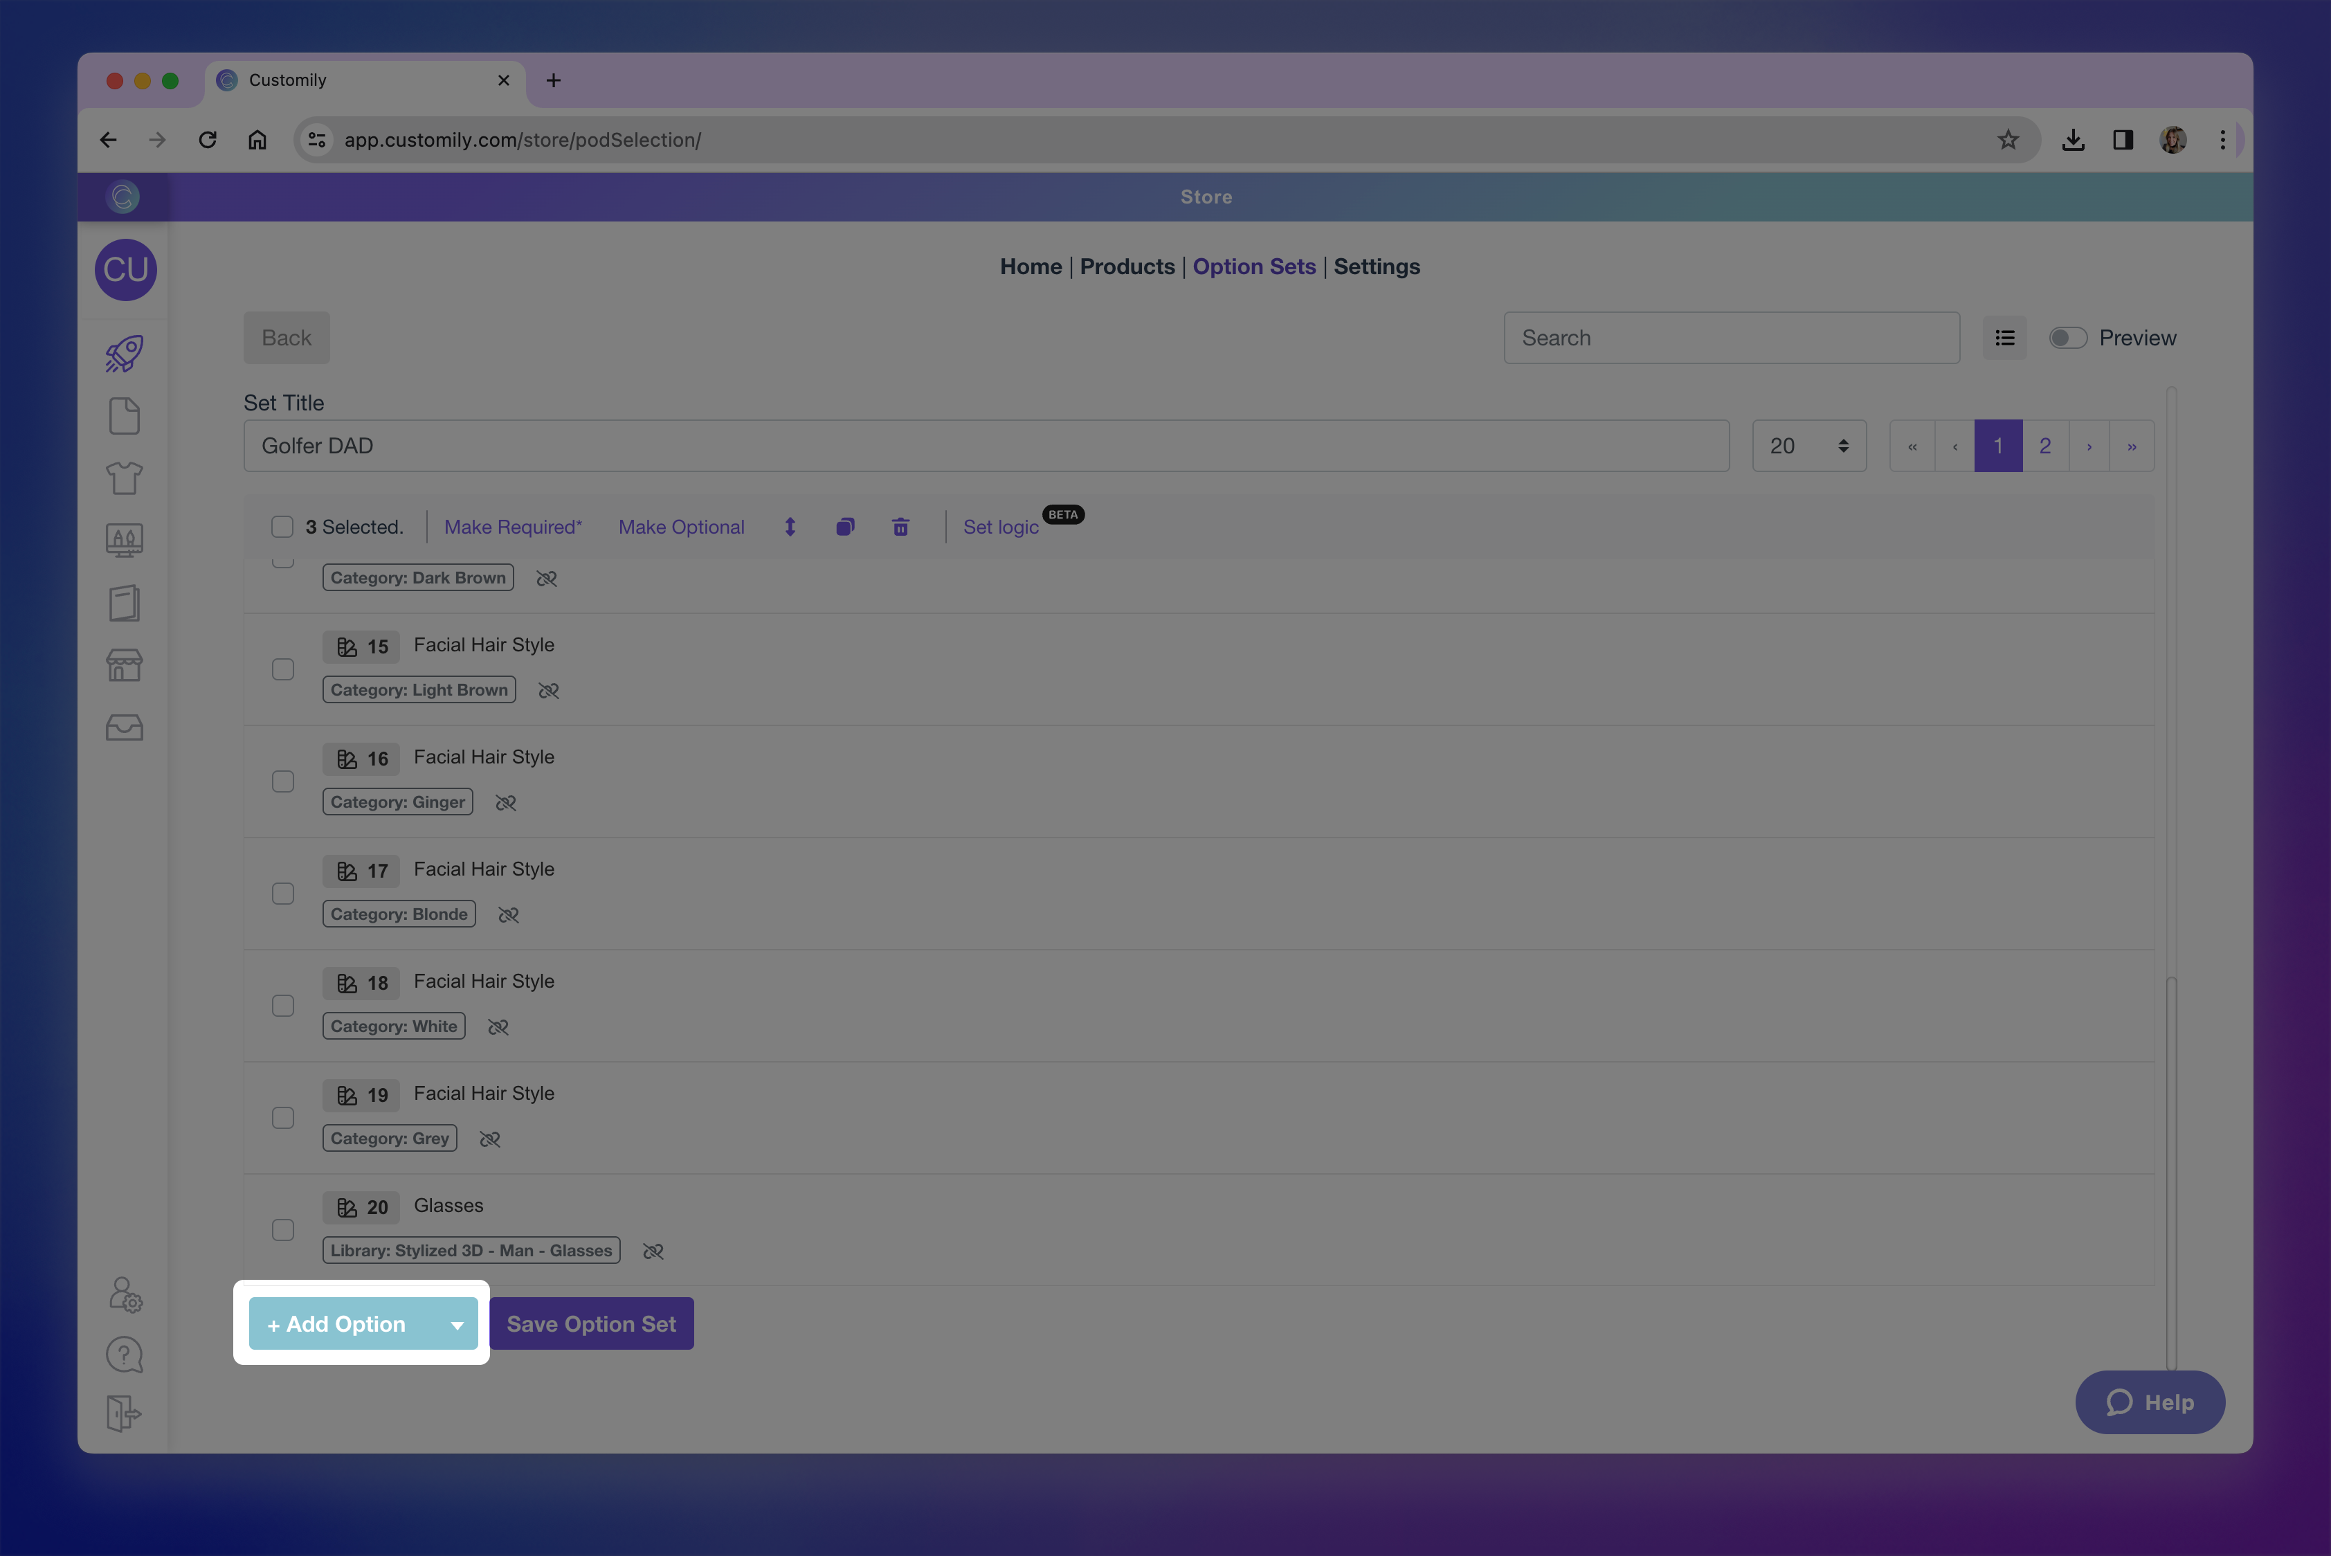Check the checkbox for option 20 Glasses
2331x1556 pixels.
tap(283, 1229)
